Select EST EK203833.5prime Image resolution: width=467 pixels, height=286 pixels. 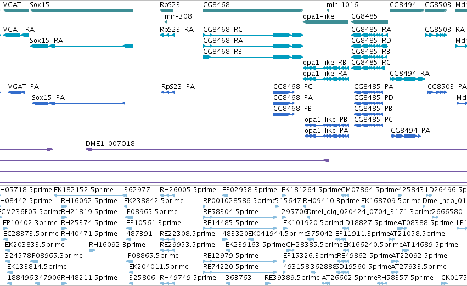35,245
